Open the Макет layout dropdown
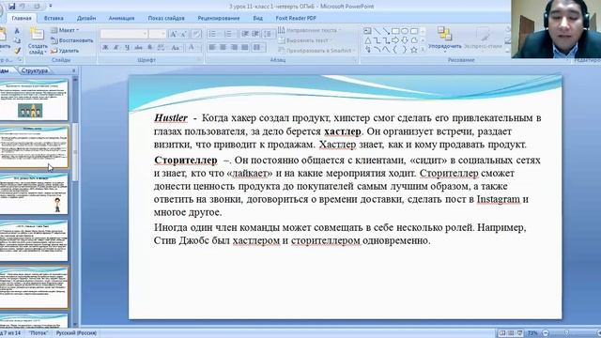Screen dimensions: 601x338 tap(65, 30)
